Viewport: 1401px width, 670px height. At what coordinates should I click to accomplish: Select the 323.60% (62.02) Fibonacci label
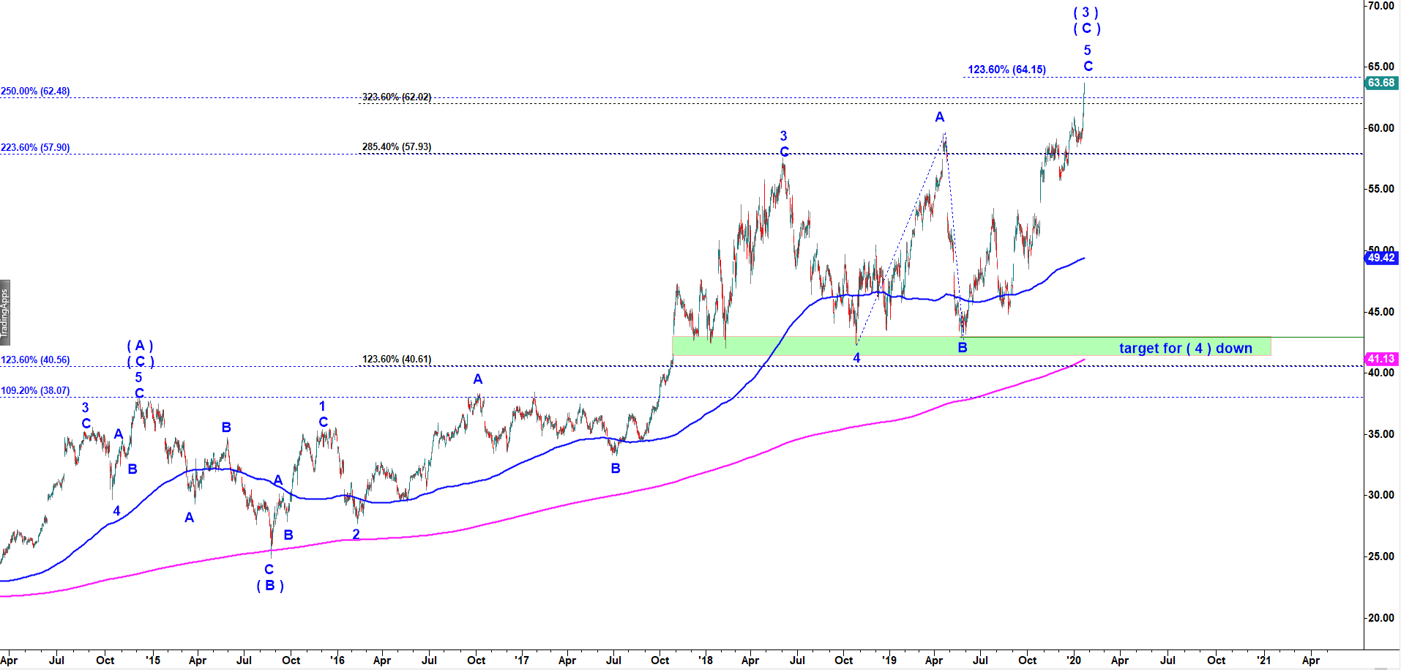[x=397, y=97]
